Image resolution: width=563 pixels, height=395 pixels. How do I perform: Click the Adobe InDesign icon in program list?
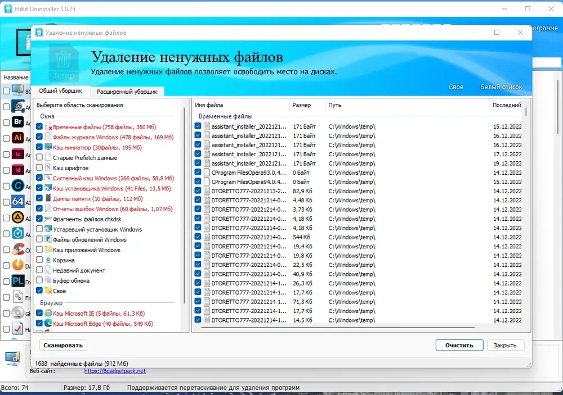(17, 170)
